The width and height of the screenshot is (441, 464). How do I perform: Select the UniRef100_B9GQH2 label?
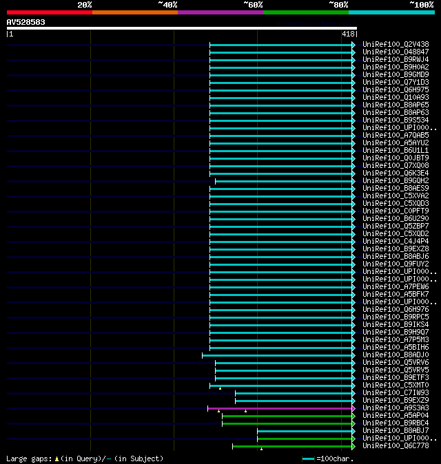coord(396,181)
